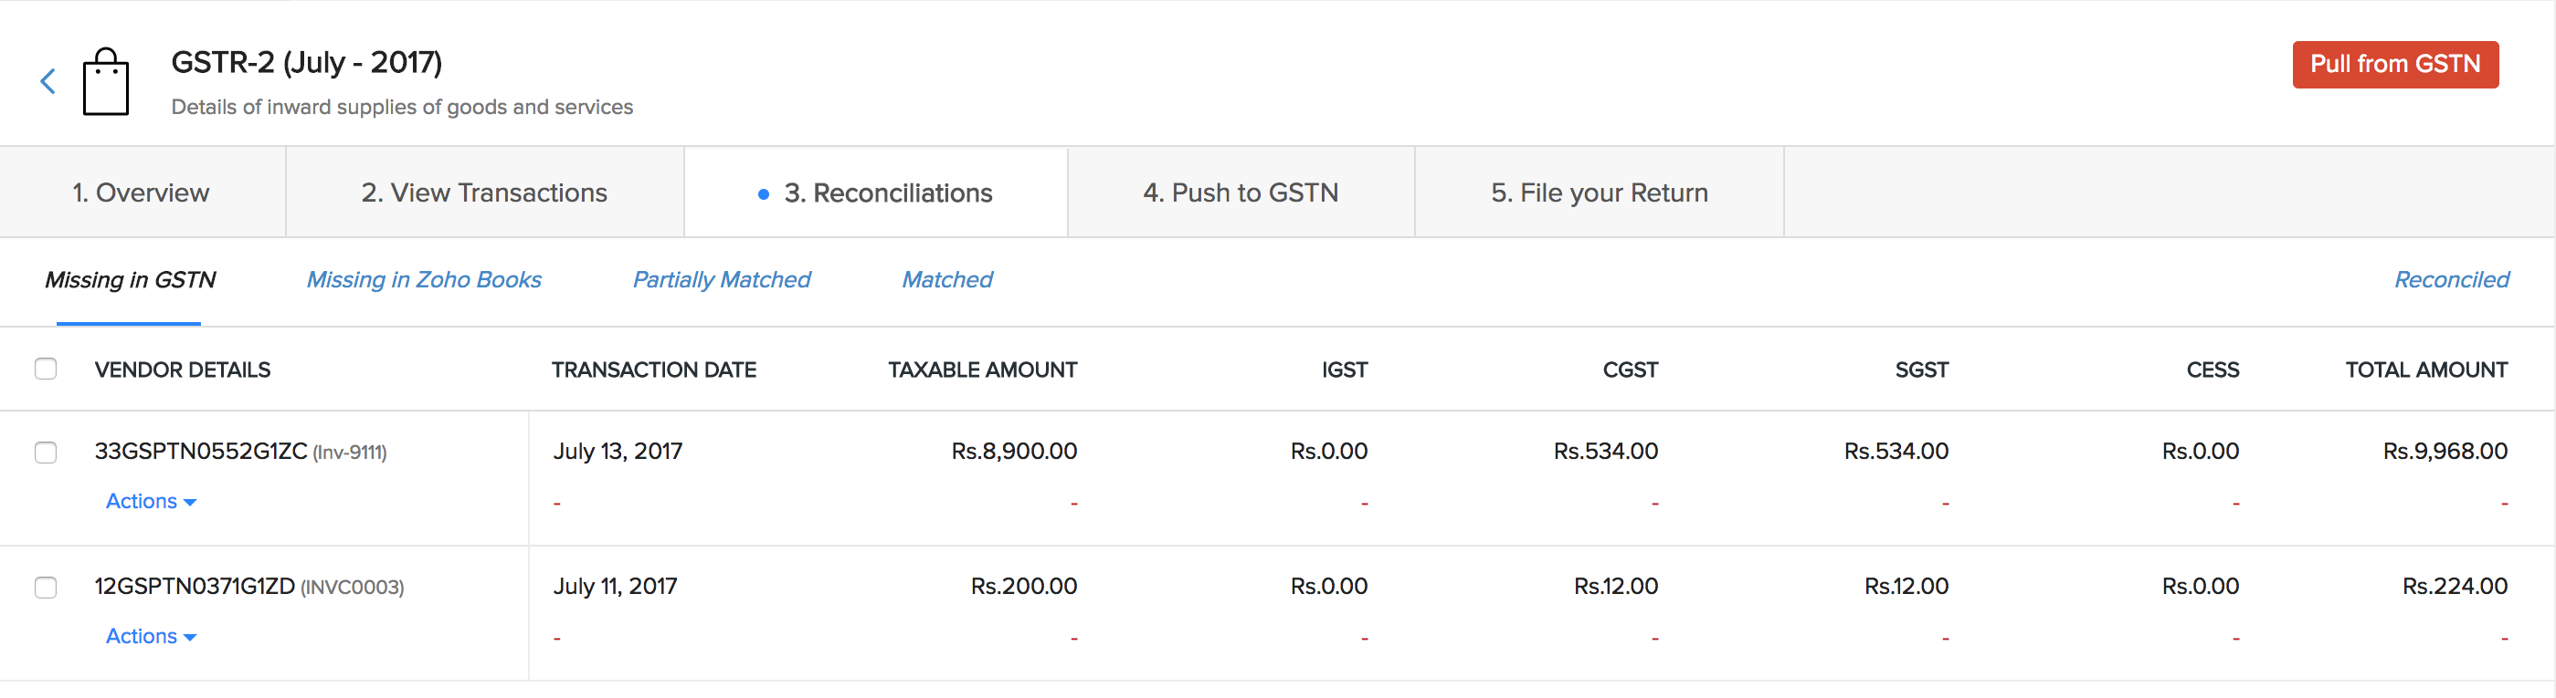Image resolution: width=2556 pixels, height=698 pixels.
Task: Switch to the Overview tab
Action: pyautogui.click(x=141, y=192)
